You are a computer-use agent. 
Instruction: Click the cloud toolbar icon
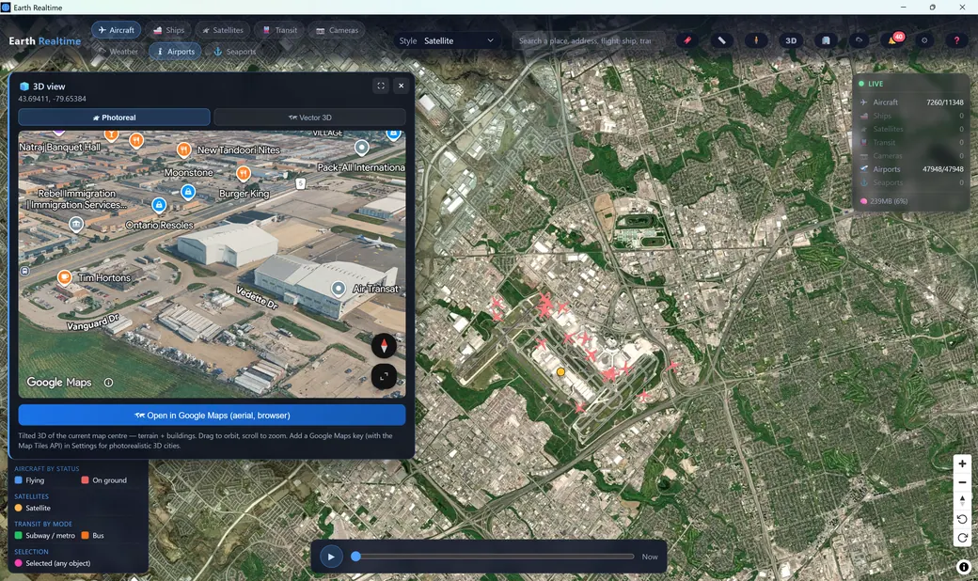[860, 40]
